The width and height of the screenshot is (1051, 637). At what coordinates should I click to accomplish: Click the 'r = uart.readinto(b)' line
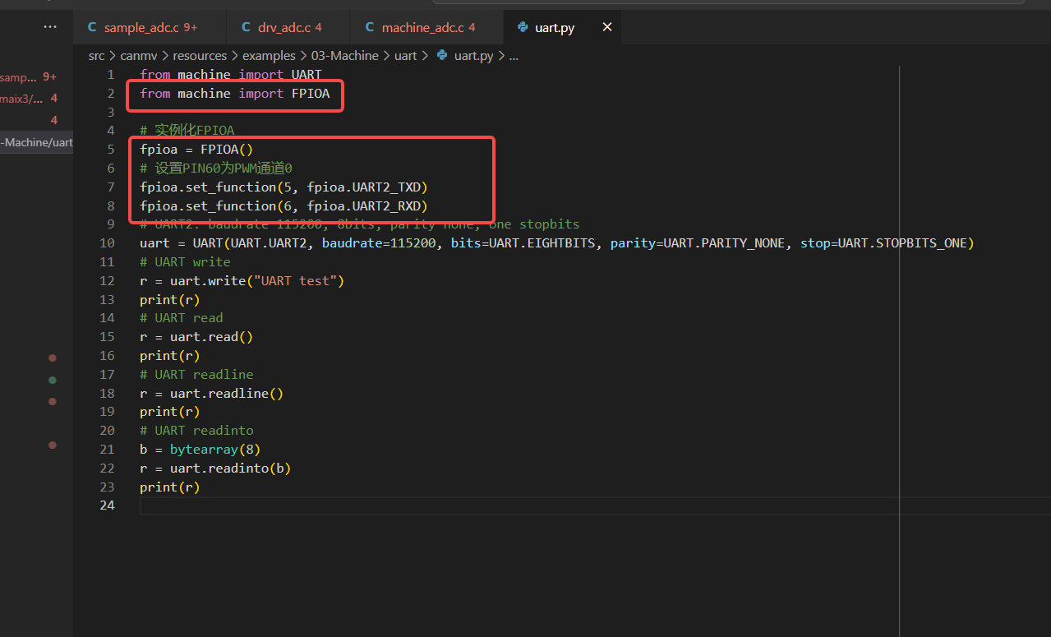click(x=215, y=469)
